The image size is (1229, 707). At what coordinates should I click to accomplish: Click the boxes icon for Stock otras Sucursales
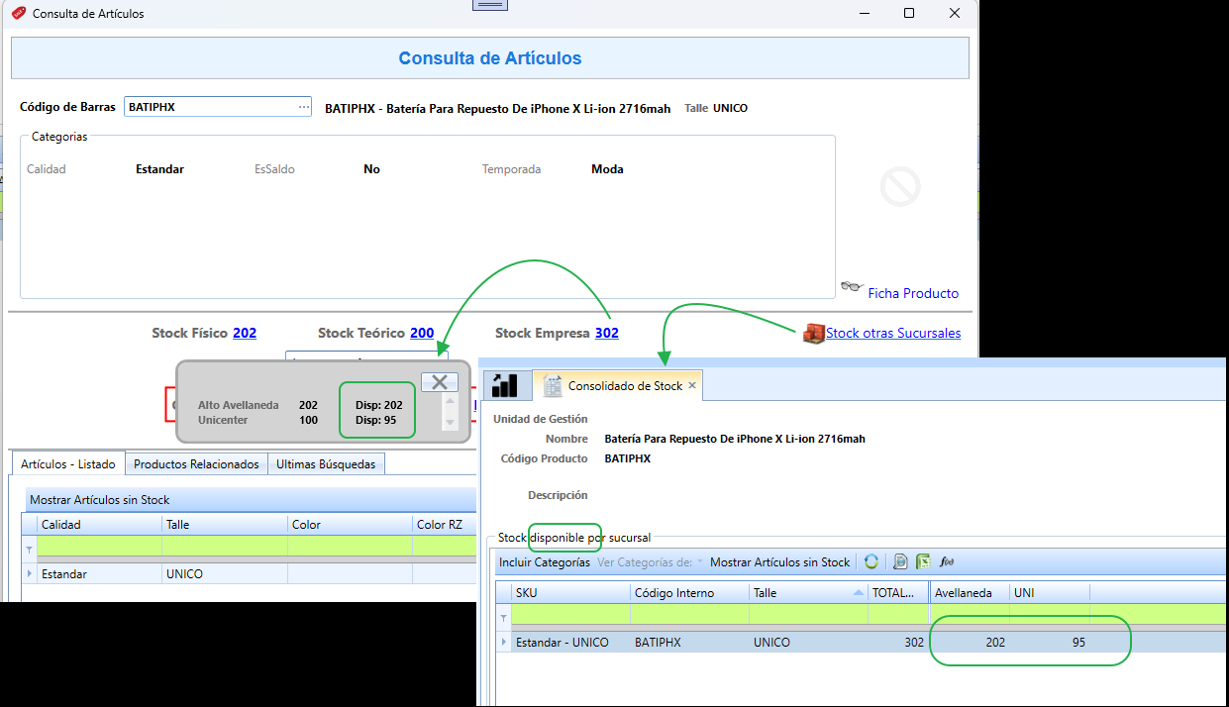tap(813, 334)
